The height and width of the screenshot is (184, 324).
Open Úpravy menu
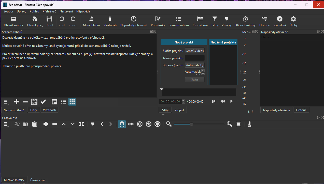[x=21, y=11]
